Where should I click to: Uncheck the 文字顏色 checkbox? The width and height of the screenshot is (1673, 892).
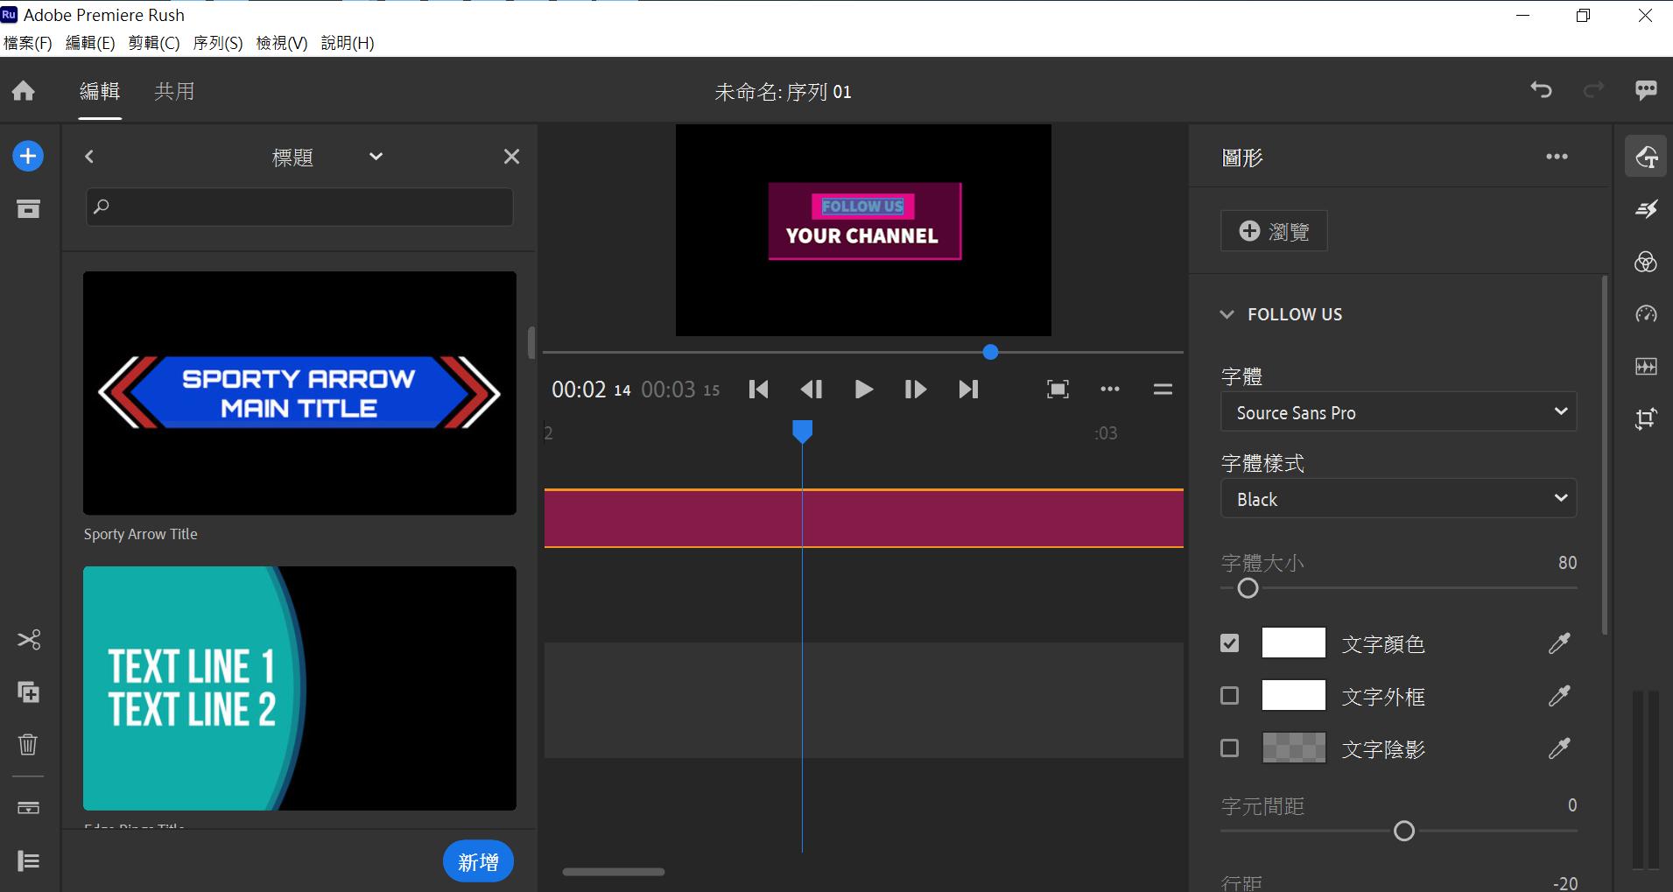(1230, 643)
